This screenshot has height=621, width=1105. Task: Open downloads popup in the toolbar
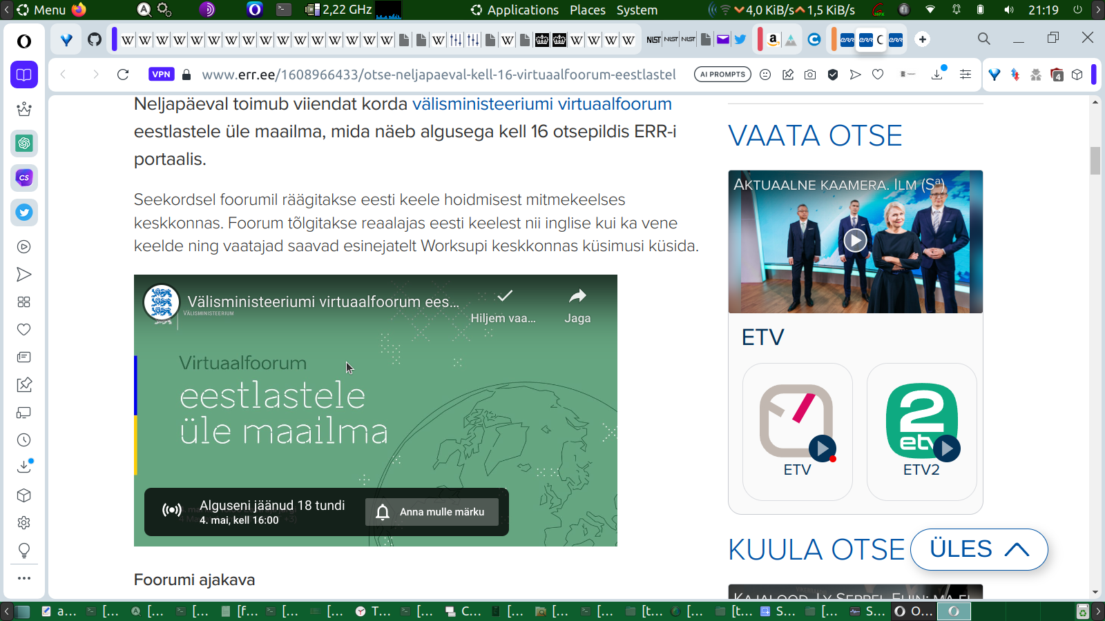[938, 74]
